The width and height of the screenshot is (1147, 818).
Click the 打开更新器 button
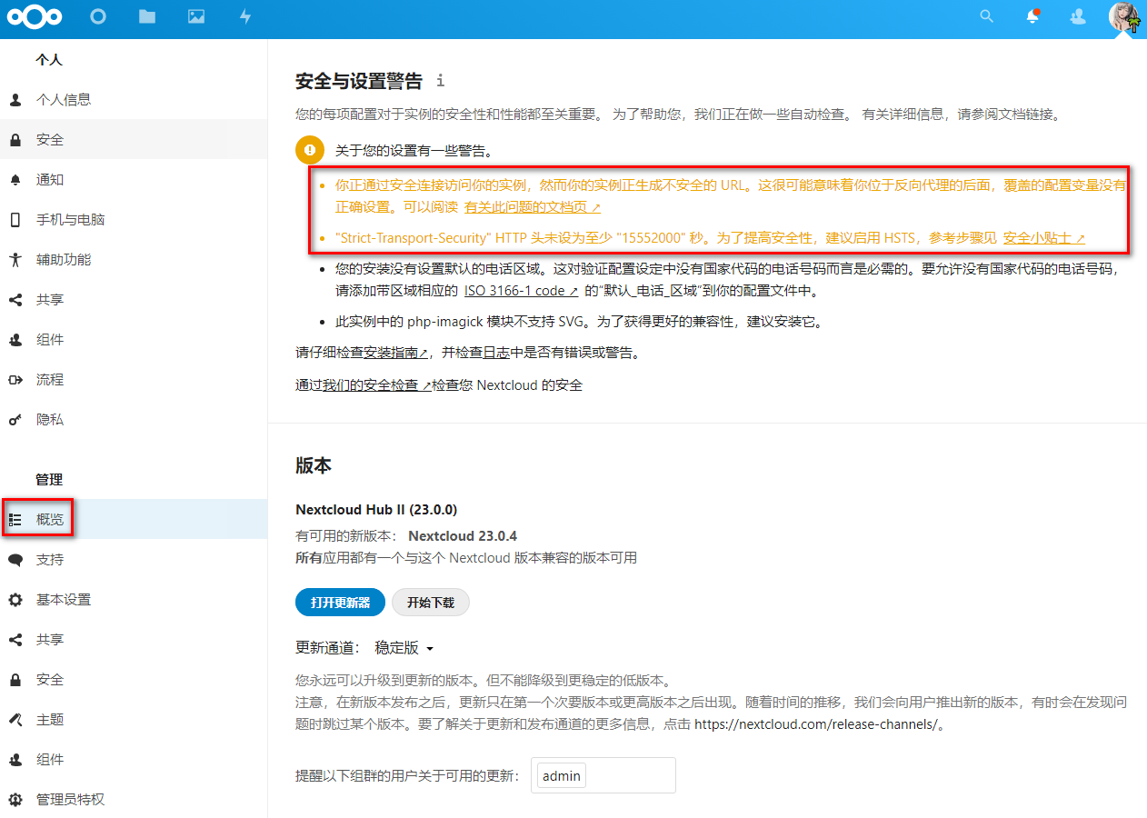pyautogui.click(x=340, y=602)
